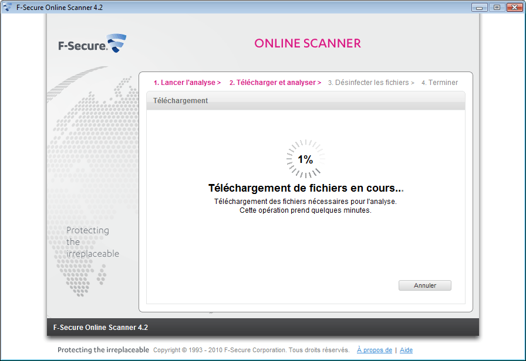Jump to step 4 'Terminer'
The width and height of the screenshot is (526, 361).
[439, 83]
